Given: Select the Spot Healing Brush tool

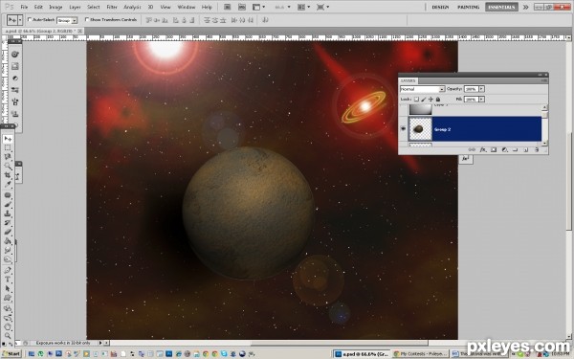Looking at the screenshot, I should 8,195.
